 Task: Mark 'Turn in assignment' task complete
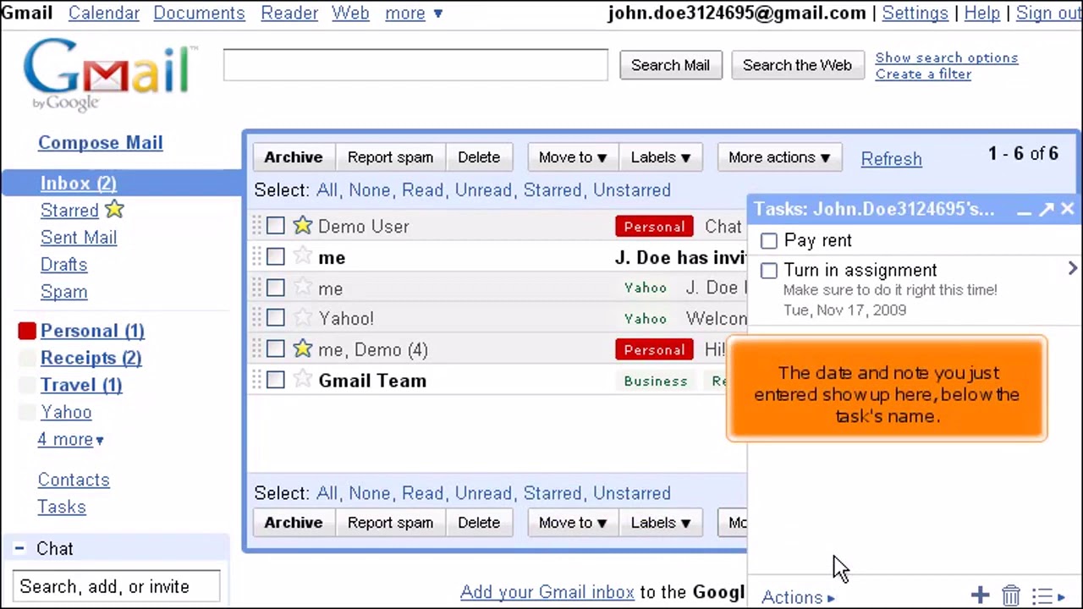tap(768, 271)
